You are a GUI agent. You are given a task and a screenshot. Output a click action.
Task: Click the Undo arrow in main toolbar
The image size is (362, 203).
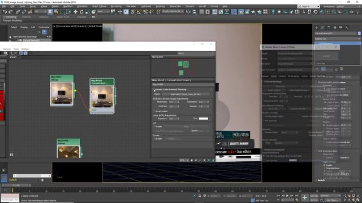[5, 12]
